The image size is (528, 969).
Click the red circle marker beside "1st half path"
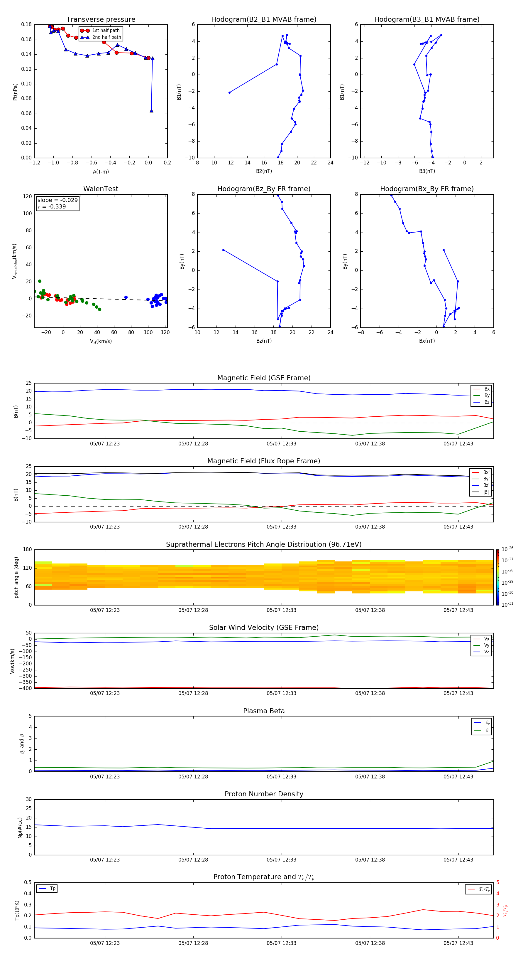click(84, 31)
